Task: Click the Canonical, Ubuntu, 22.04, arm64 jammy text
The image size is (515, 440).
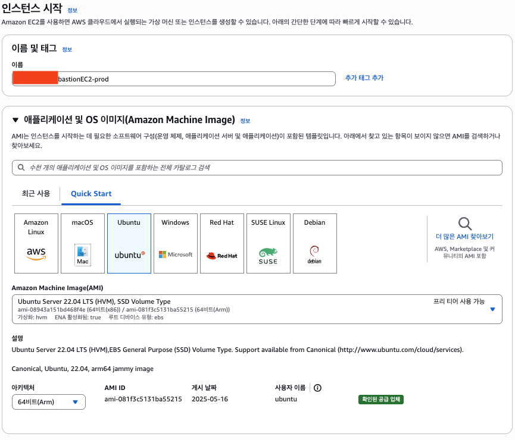Action: click(x=82, y=369)
